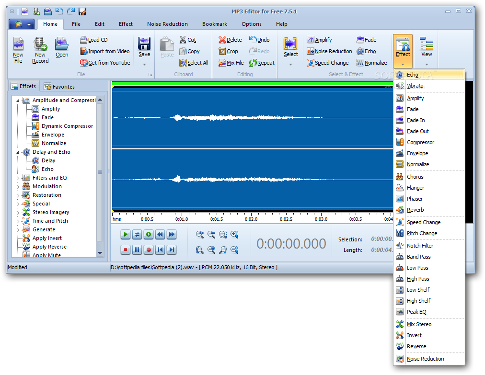Image resolution: width=485 pixels, height=375 pixels.
Task: Click the green Play button
Action: pos(125,234)
